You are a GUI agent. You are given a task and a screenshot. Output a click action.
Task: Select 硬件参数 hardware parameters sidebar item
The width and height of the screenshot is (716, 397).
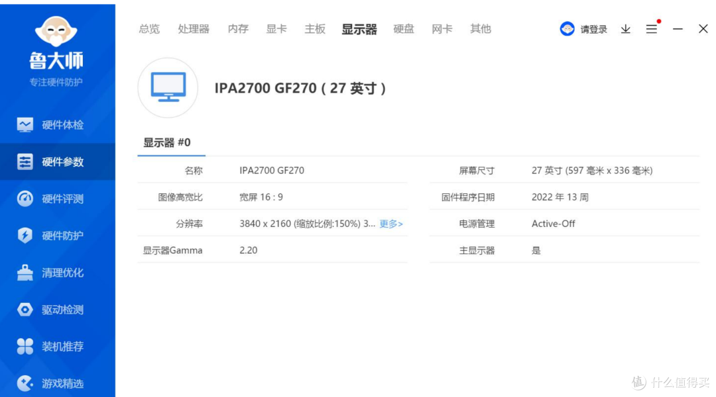(x=58, y=162)
